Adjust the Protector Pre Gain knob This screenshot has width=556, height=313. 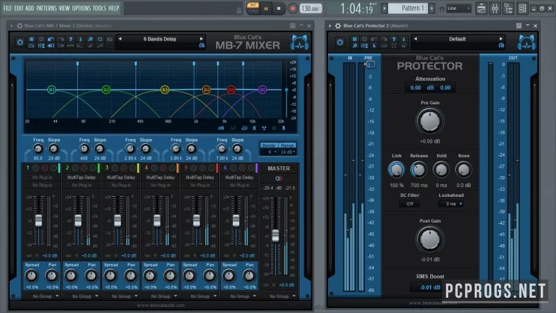[430, 121]
